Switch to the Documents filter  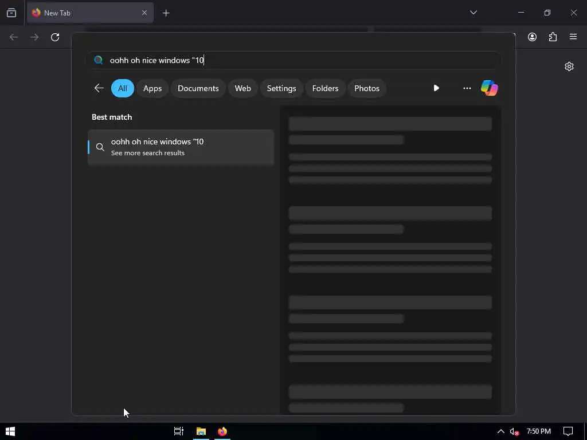(x=198, y=88)
